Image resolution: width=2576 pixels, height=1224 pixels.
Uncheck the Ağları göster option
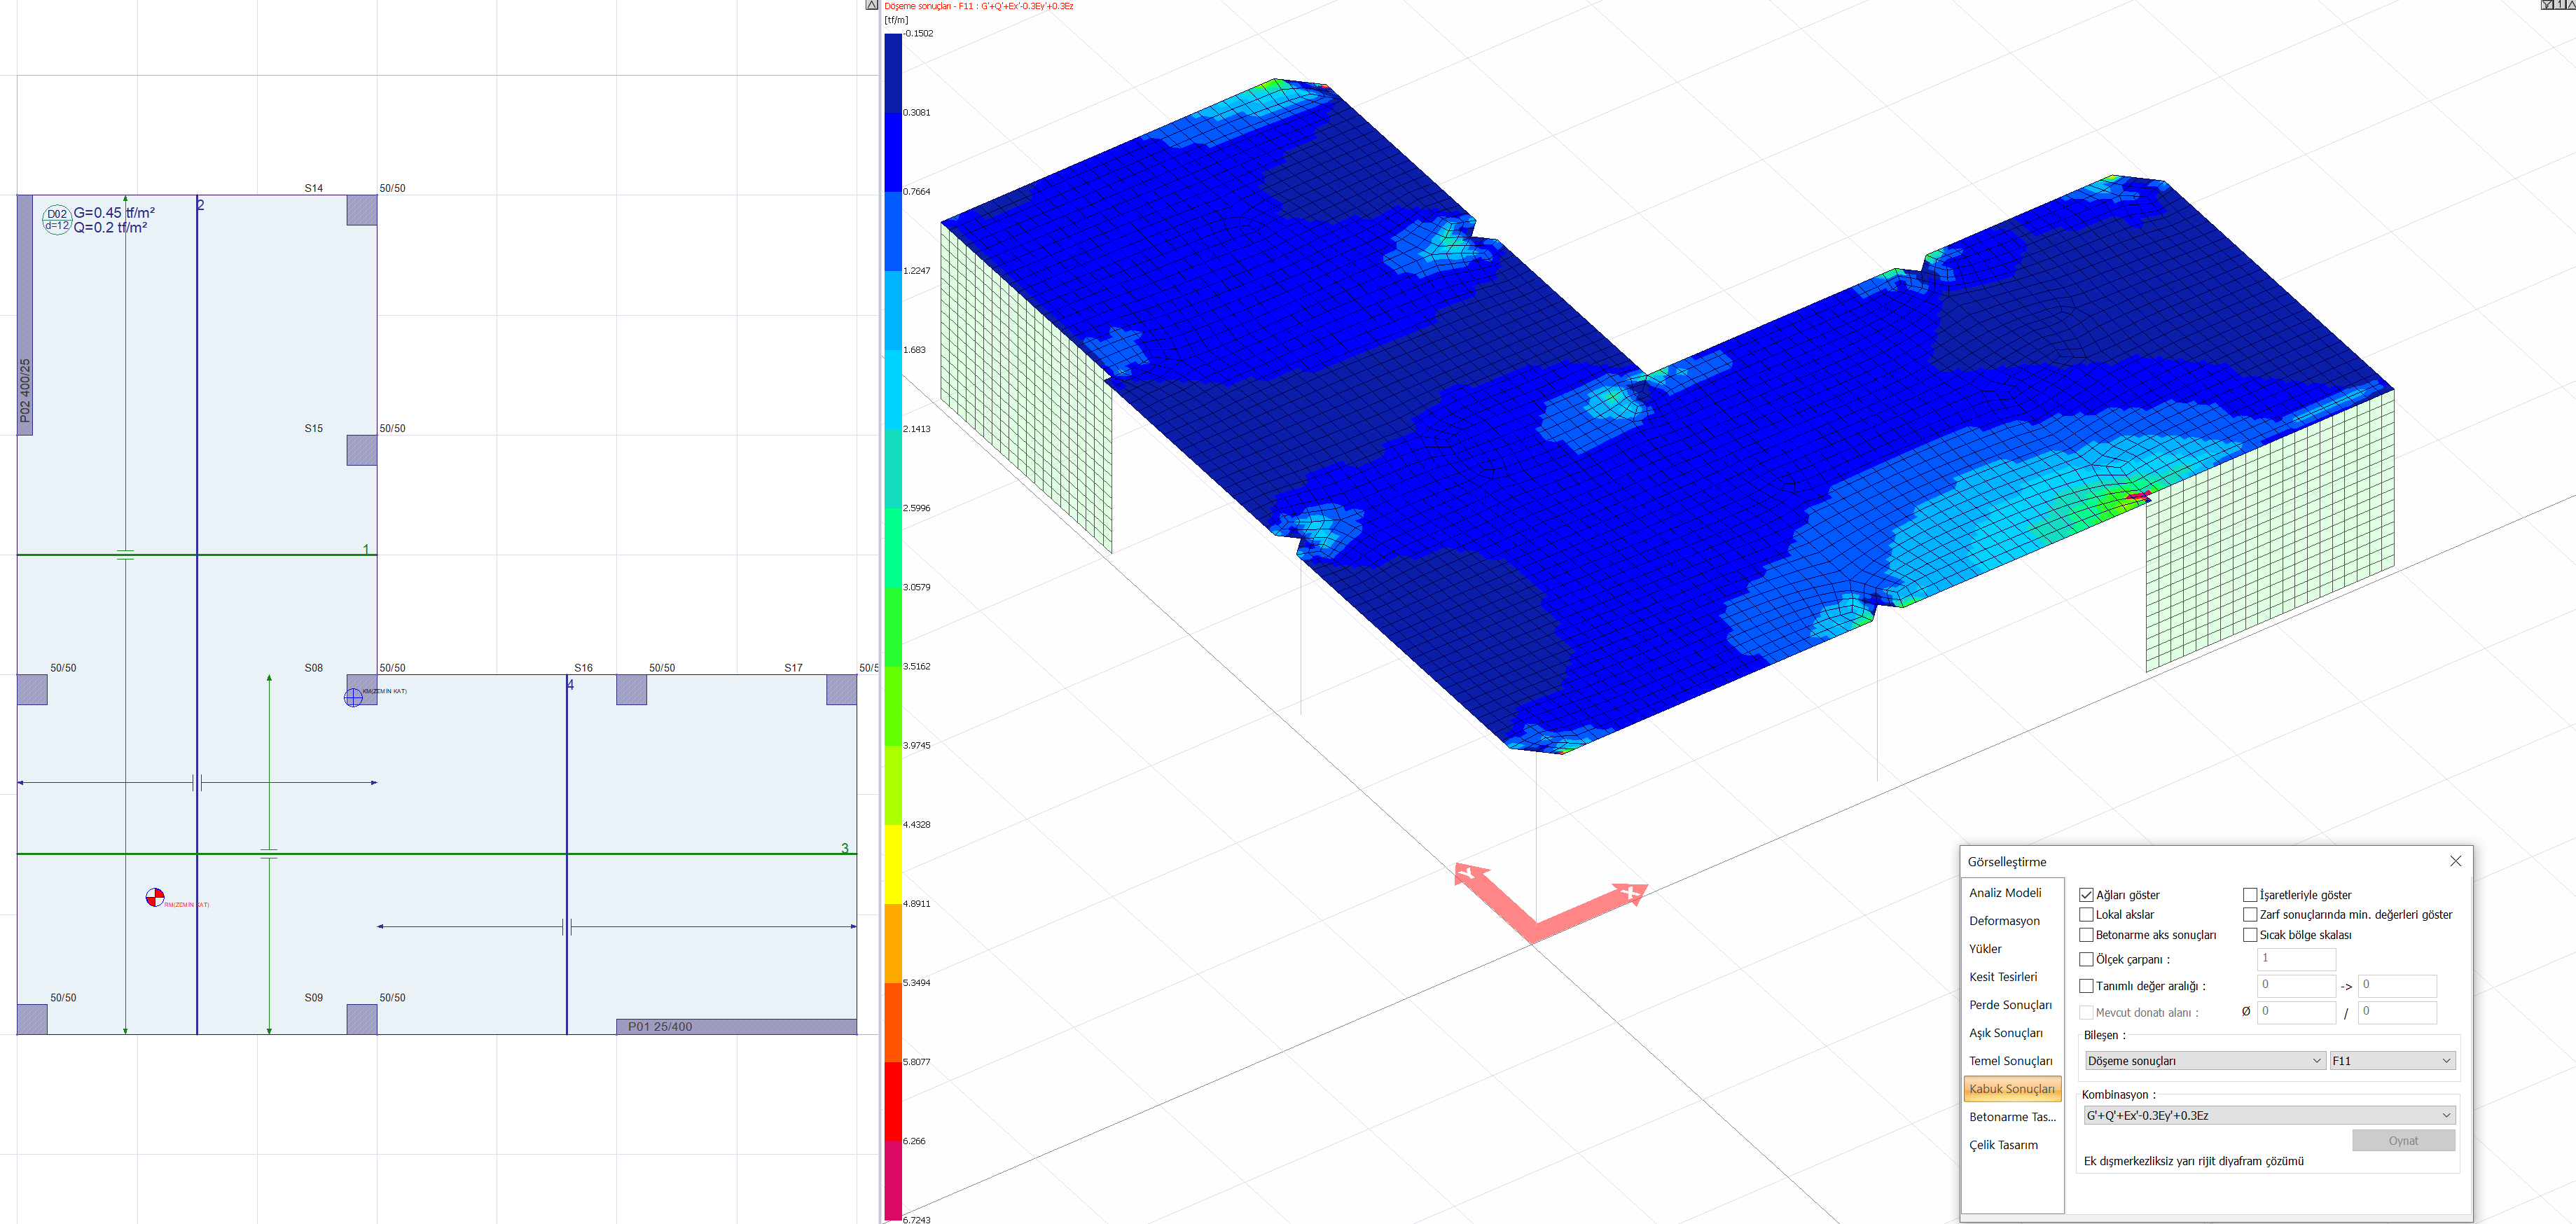click(x=2087, y=894)
